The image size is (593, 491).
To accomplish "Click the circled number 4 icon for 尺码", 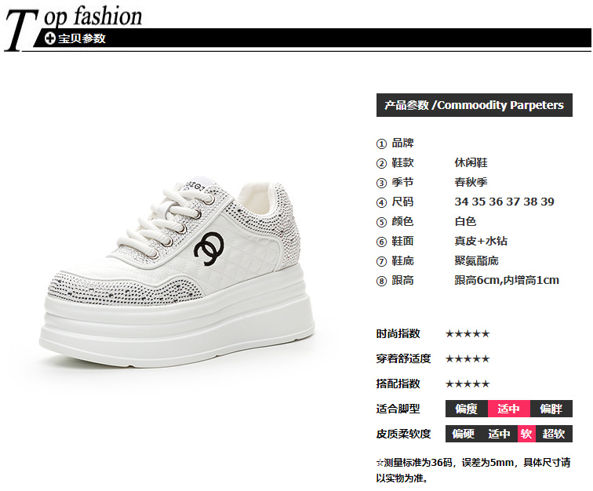I will [x=381, y=202].
